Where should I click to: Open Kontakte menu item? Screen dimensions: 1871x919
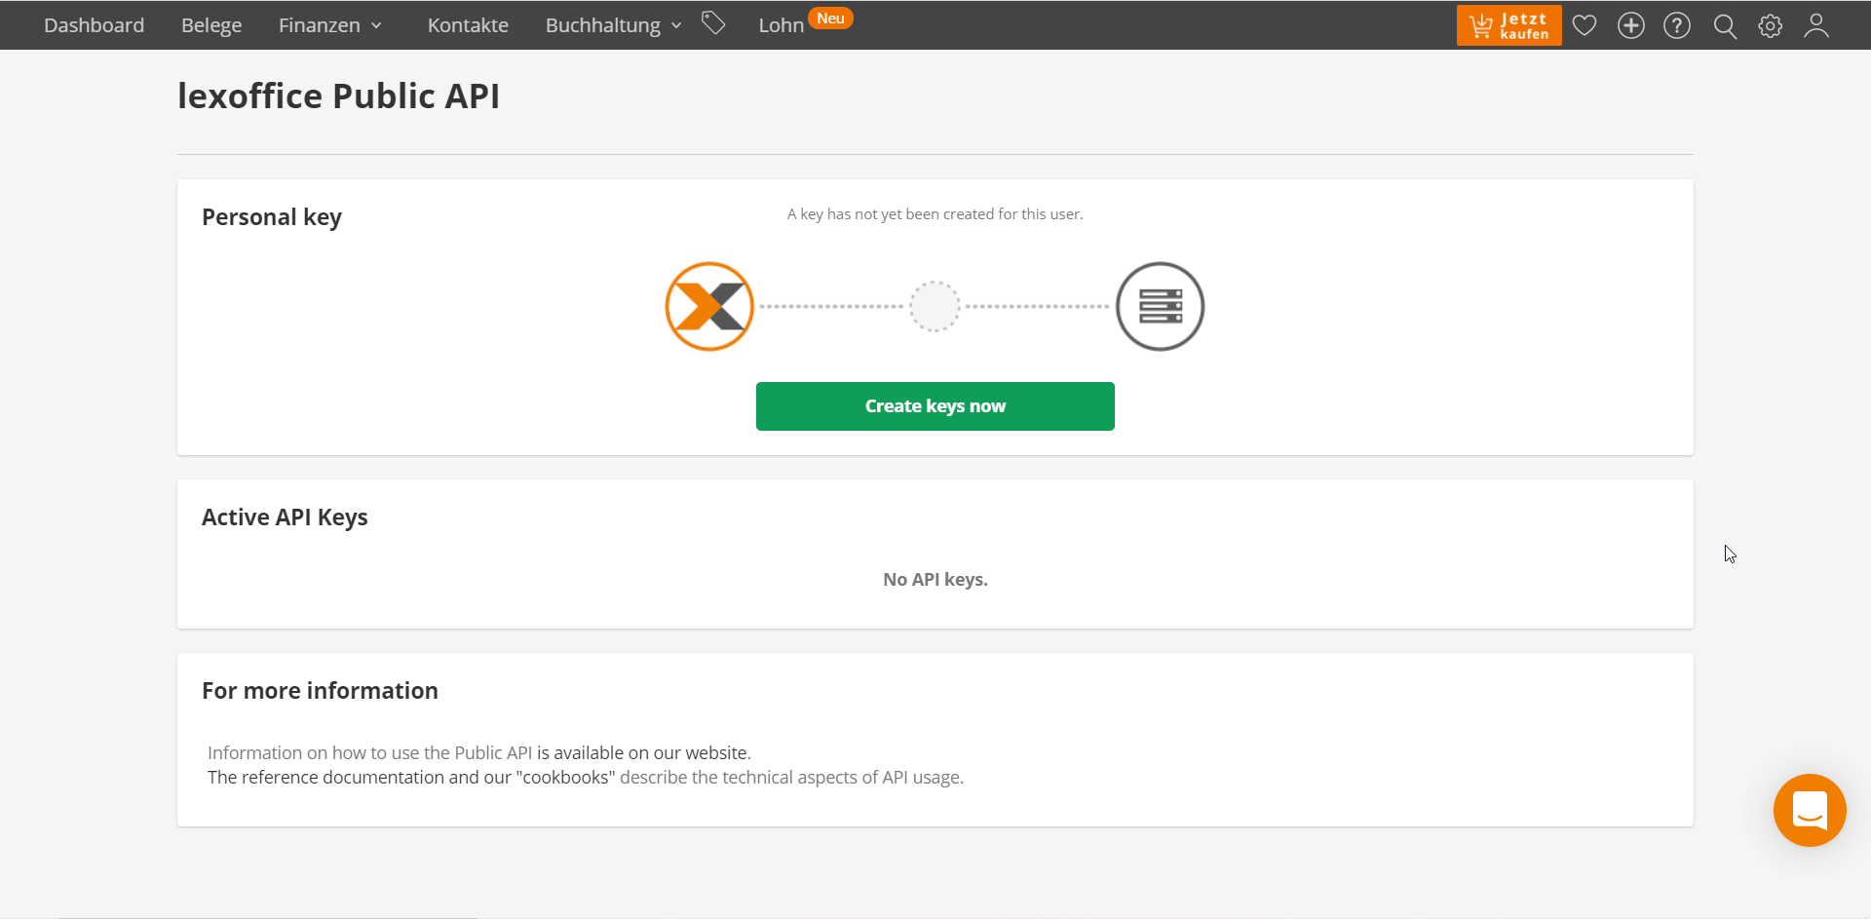click(x=468, y=25)
